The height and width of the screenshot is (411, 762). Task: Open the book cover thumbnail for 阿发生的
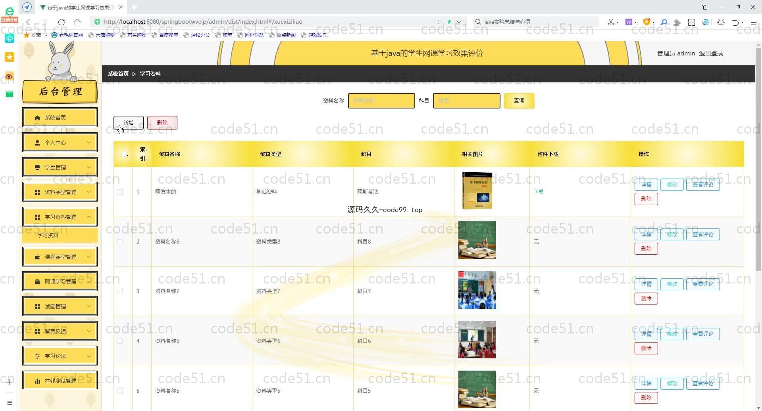[477, 190]
